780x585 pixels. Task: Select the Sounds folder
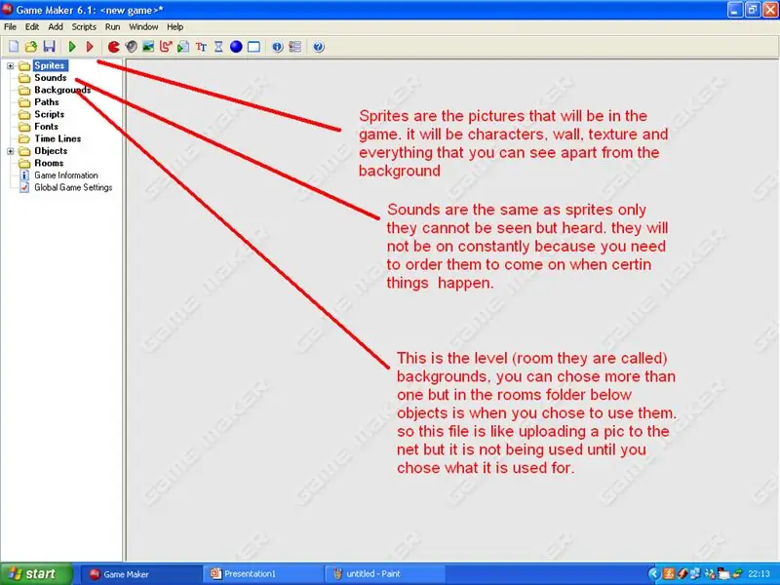tap(51, 78)
